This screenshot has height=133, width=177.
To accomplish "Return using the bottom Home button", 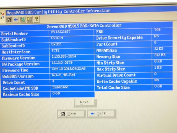I will tap(71, 114).
